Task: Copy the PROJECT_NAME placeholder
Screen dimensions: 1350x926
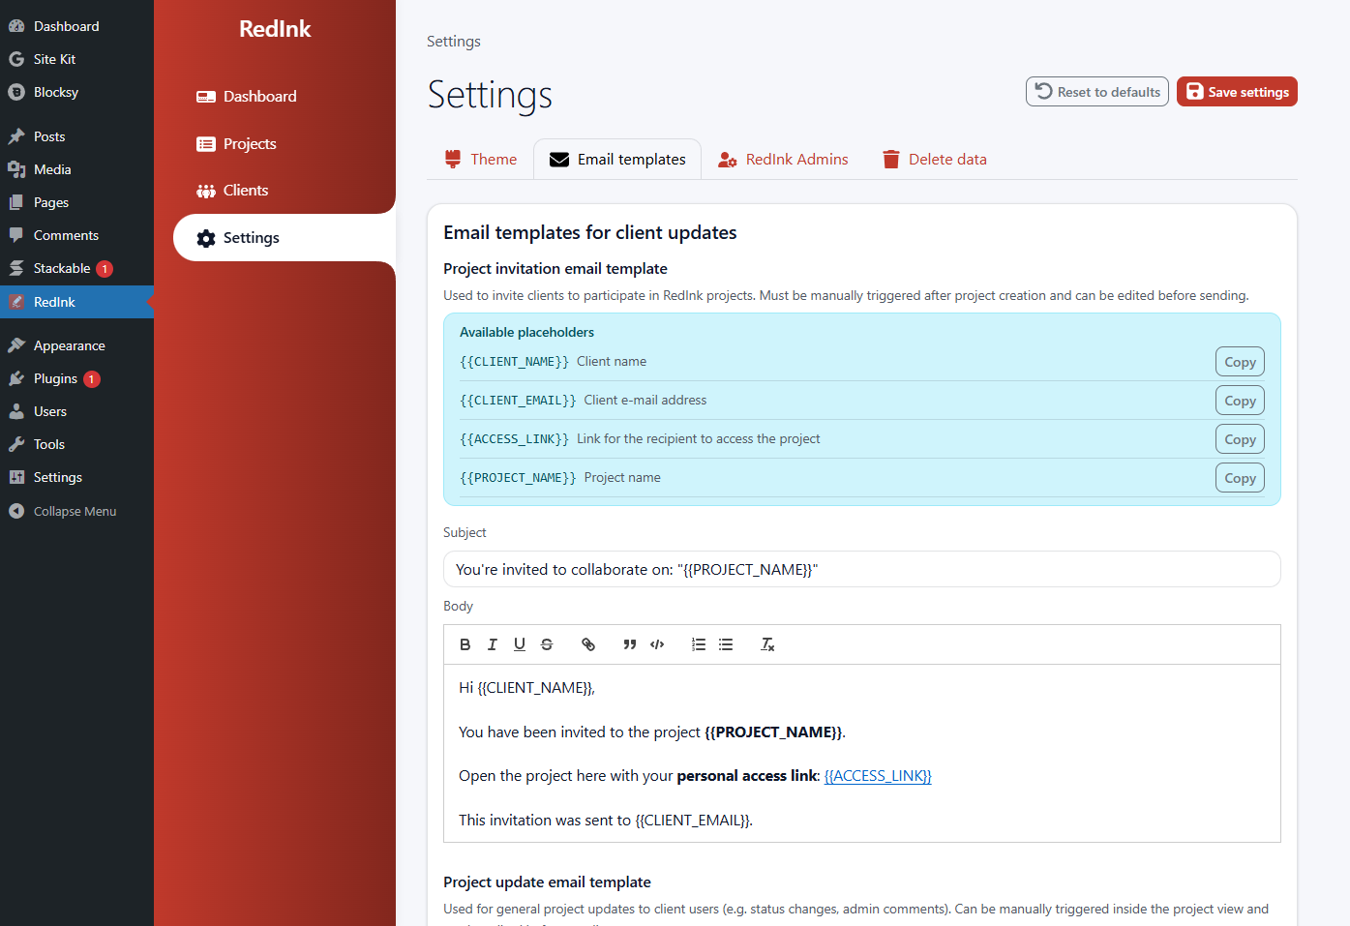Action: (1240, 478)
